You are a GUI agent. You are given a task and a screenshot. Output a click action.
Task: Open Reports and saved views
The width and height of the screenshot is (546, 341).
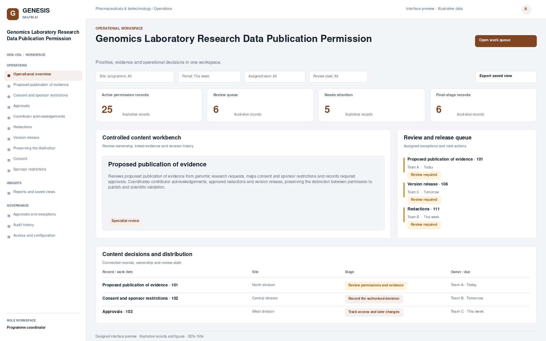(34, 192)
